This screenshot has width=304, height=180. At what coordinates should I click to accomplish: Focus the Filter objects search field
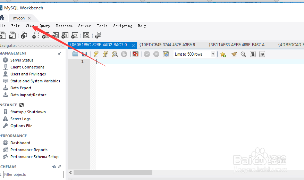point(33,174)
